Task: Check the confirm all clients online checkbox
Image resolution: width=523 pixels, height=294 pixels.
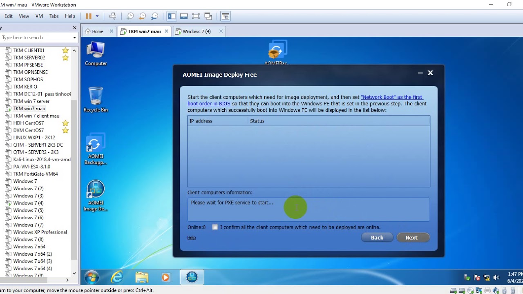Action: 215,227
